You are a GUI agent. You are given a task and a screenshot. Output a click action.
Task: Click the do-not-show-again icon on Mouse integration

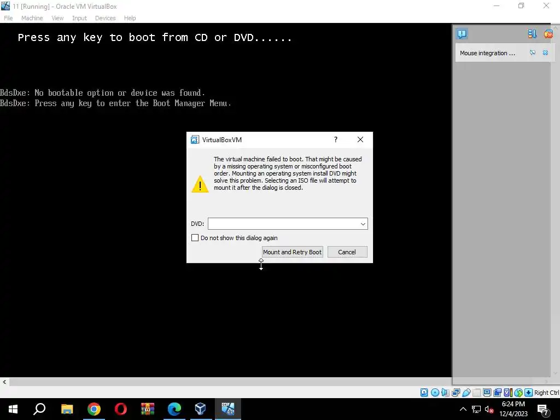pyautogui.click(x=533, y=53)
